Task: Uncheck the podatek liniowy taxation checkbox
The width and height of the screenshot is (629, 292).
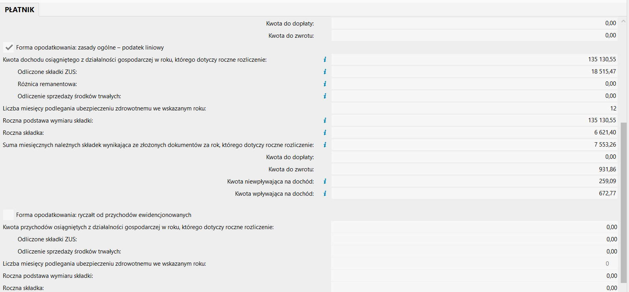Action: 9,48
